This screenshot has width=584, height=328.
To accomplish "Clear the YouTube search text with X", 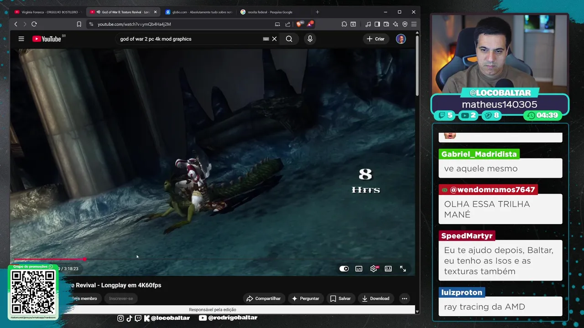I will 274,39.
